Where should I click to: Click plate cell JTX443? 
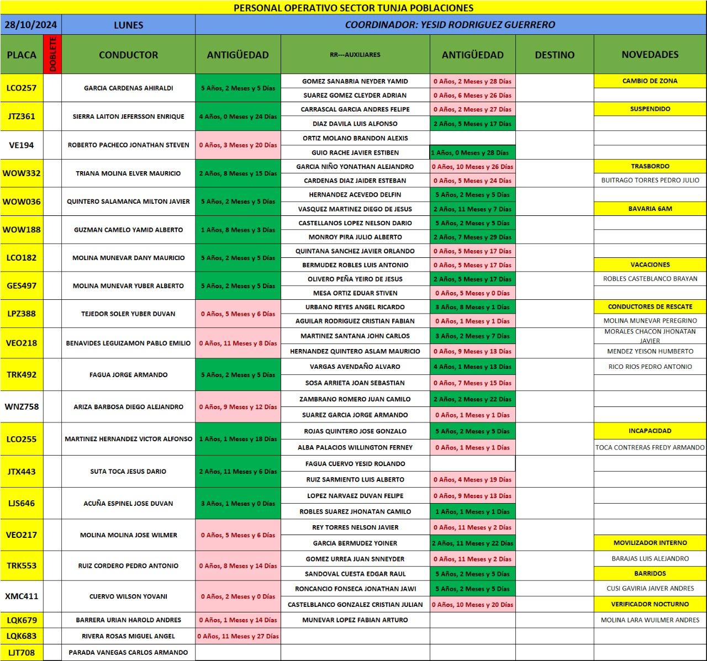pos(22,472)
